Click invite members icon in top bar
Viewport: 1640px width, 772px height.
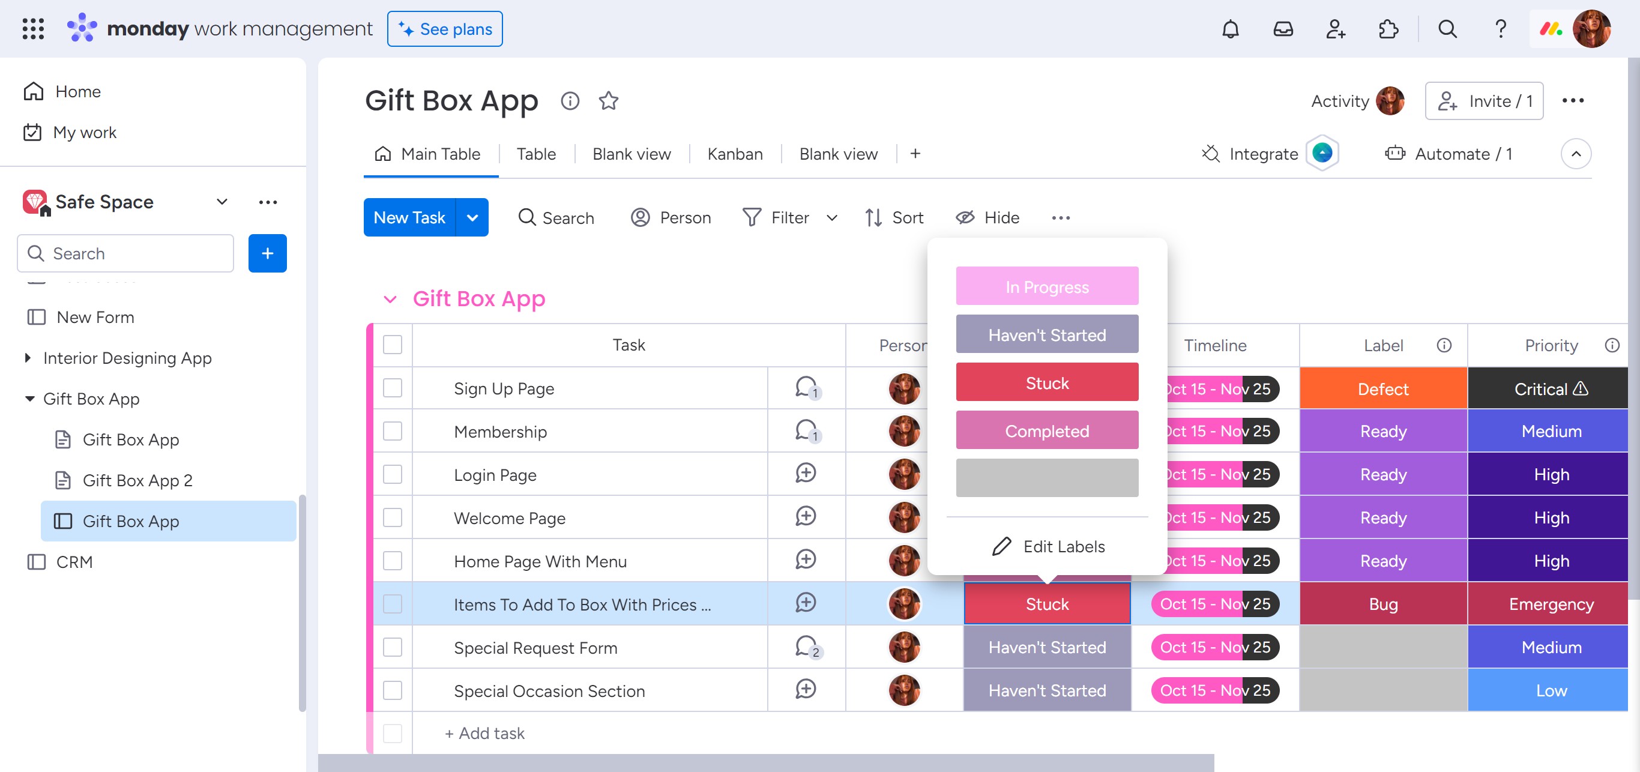point(1335,29)
